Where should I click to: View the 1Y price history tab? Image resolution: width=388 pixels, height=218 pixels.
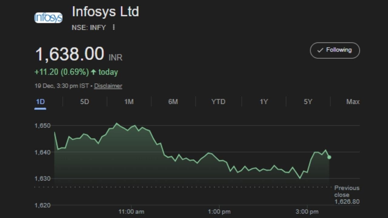click(264, 102)
